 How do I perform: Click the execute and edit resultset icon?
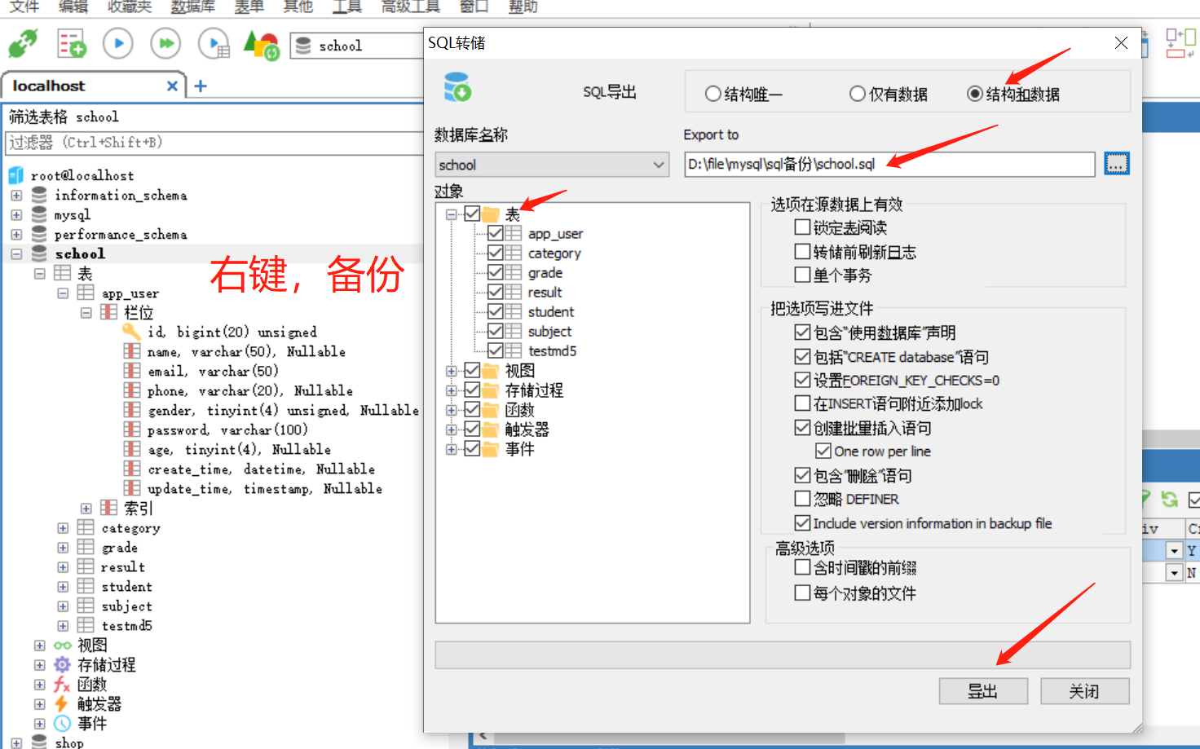tap(214, 43)
